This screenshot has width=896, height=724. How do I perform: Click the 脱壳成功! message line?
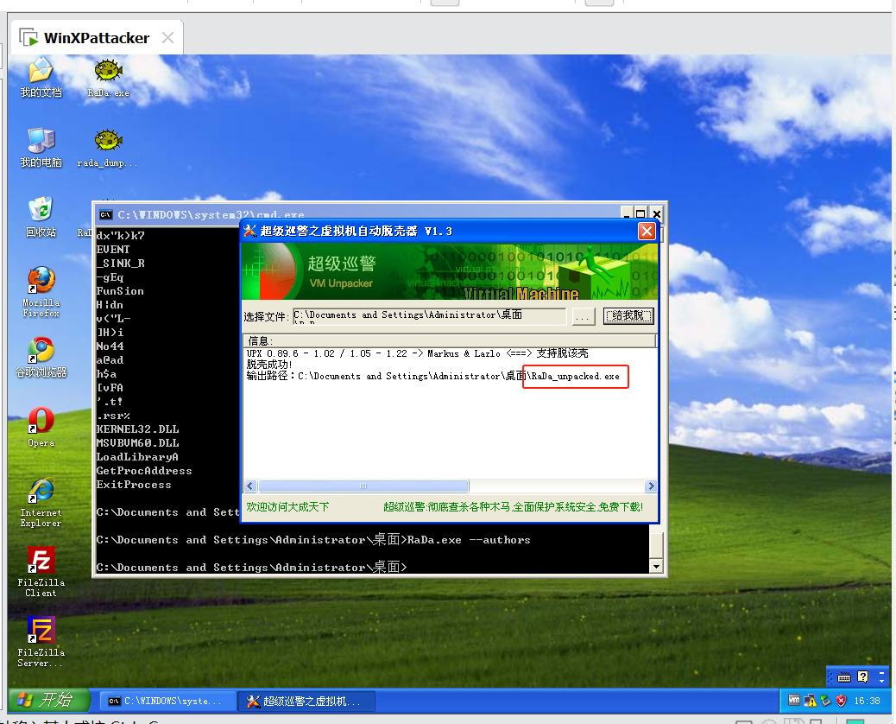pyautogui.click(x=269, y=365)
